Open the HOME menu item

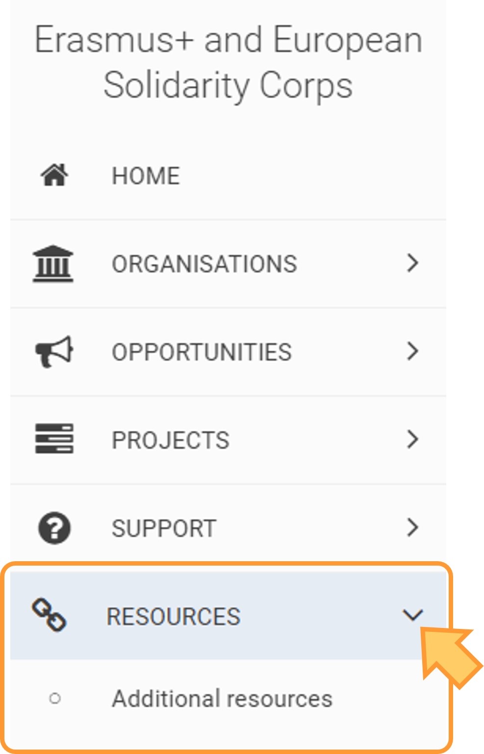point(228,176)
